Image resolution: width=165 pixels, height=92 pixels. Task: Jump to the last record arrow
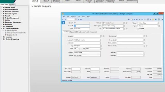[x=81, y=19]
